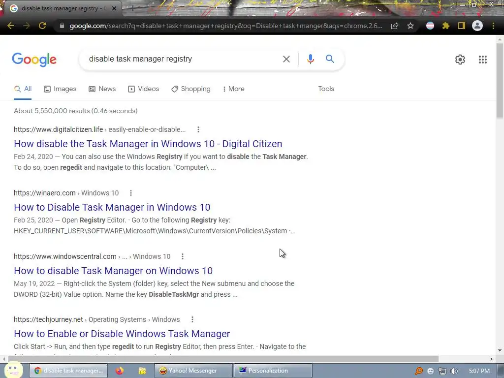This screenshot has width=504, height=378.
Task: Switch to Personalization taskbar window
Action: point(273,371)
